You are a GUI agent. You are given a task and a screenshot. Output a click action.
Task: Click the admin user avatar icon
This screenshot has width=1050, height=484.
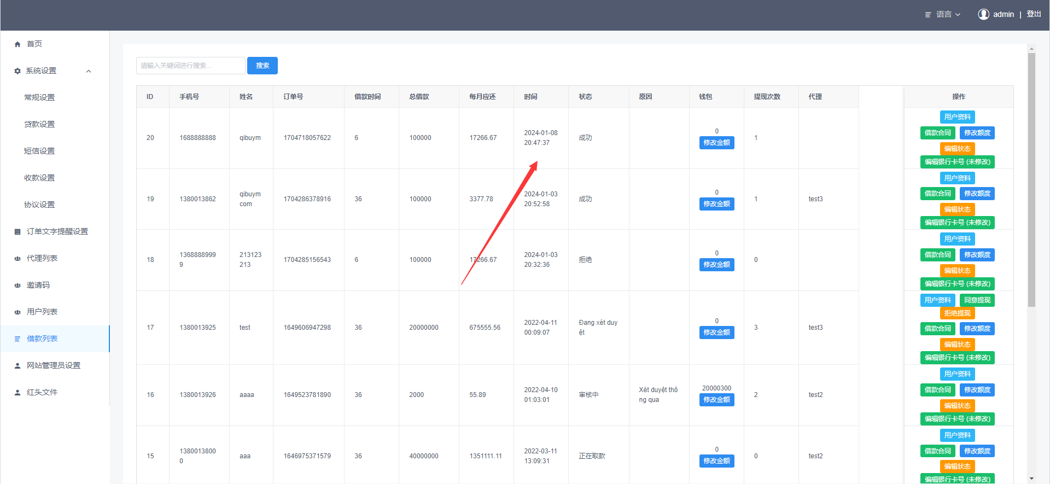pos(983,14)
